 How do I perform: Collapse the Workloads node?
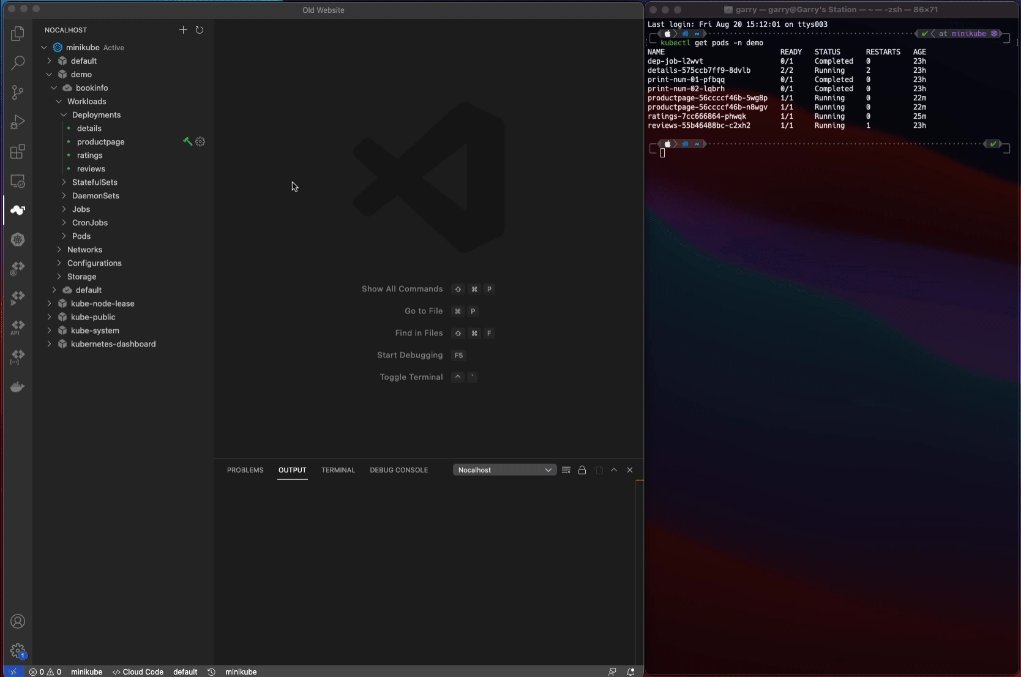pyautogui.click(x=59, y=101)
